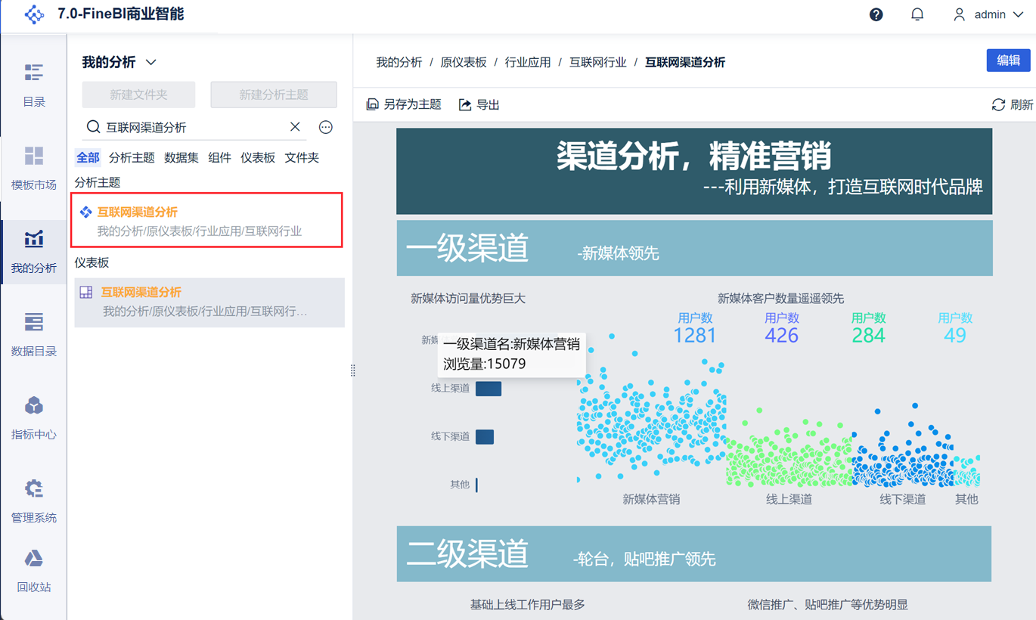This screenshot has width=1036, height=620.
Task: Click the 其他 bar in the chart
Action: (x=476, y=485)
